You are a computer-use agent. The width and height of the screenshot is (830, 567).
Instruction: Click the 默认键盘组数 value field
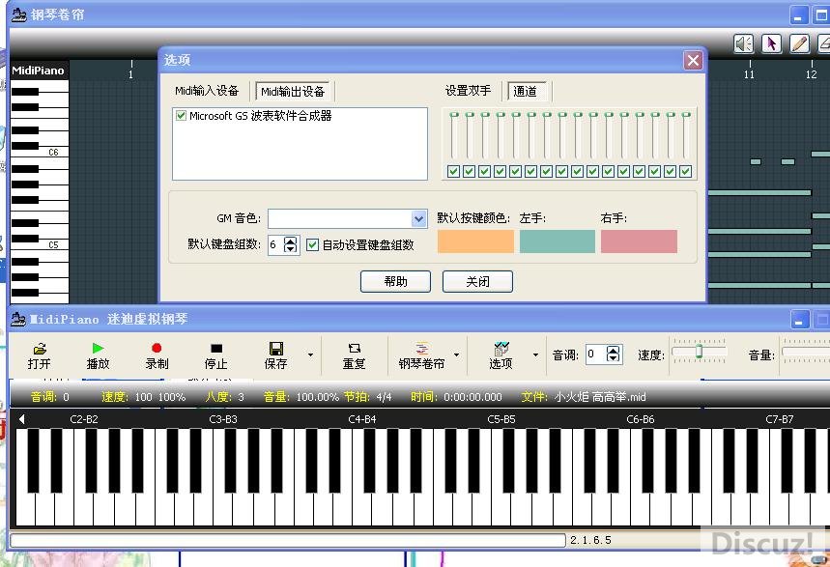pos(275,244)
